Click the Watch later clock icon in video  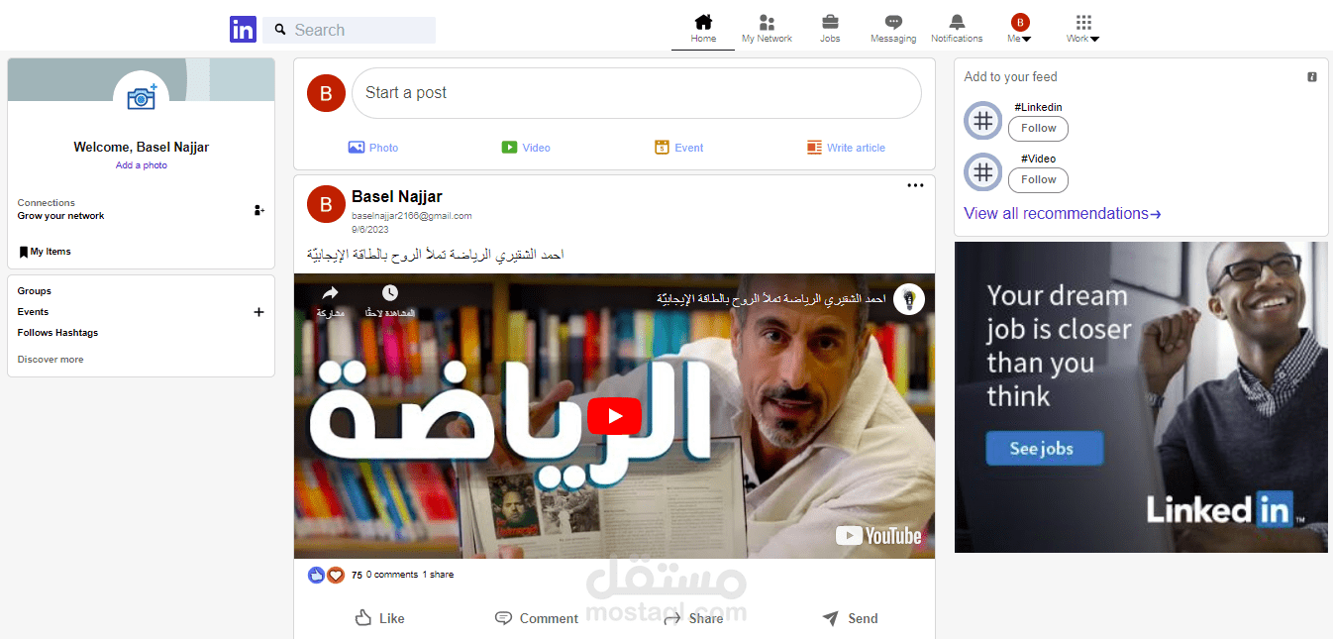click(x=390, y=293)
